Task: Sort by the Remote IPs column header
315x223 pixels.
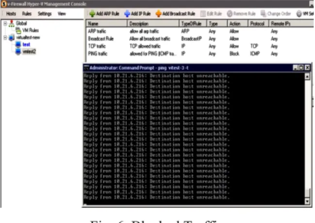Action: (x=291, y=23)
